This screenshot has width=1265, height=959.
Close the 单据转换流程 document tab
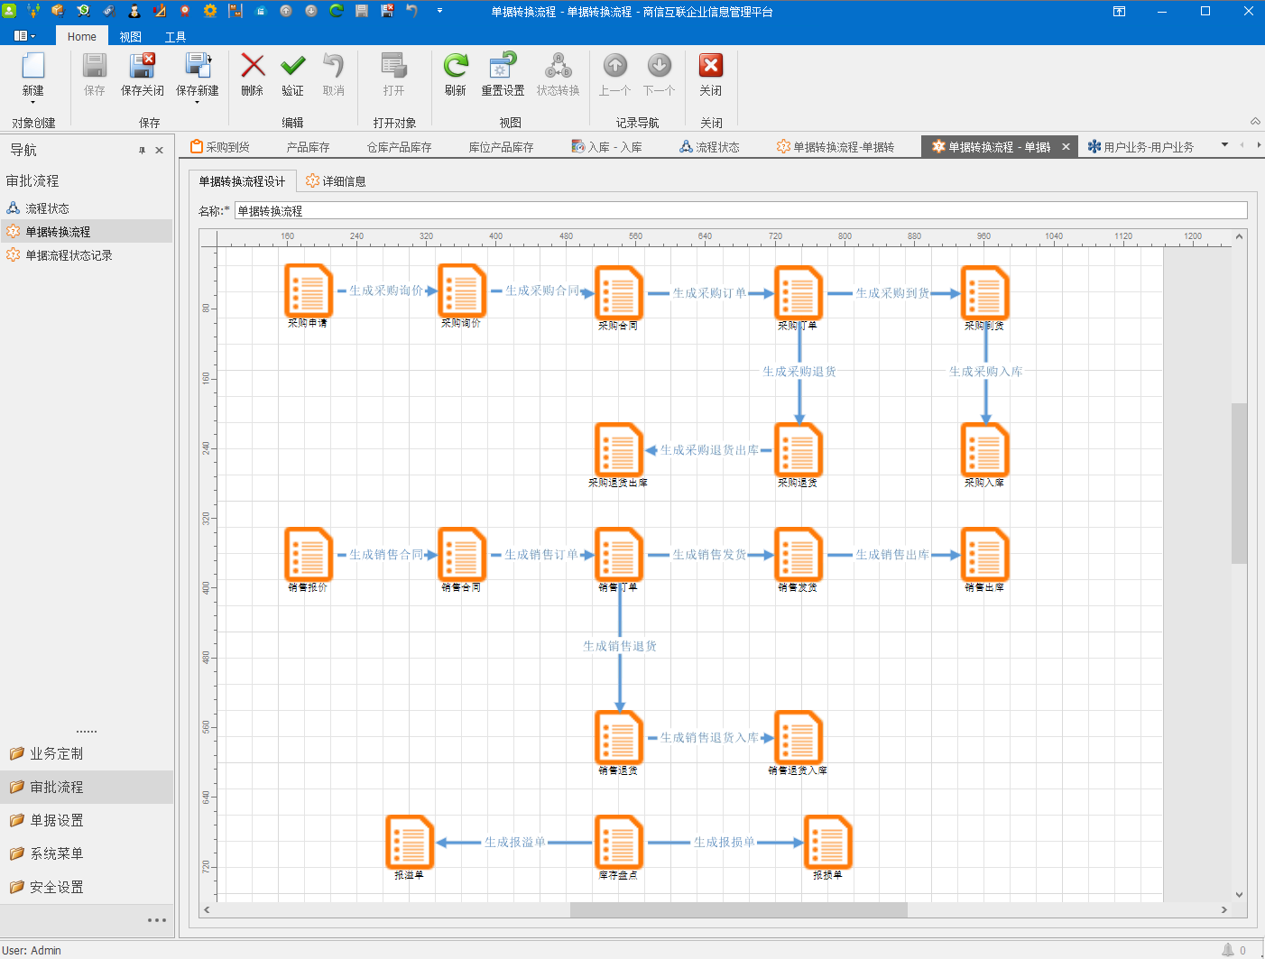tap(1066, 147)
